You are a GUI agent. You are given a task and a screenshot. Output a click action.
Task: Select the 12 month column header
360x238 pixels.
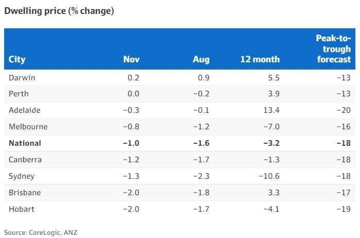pos(260,59)
